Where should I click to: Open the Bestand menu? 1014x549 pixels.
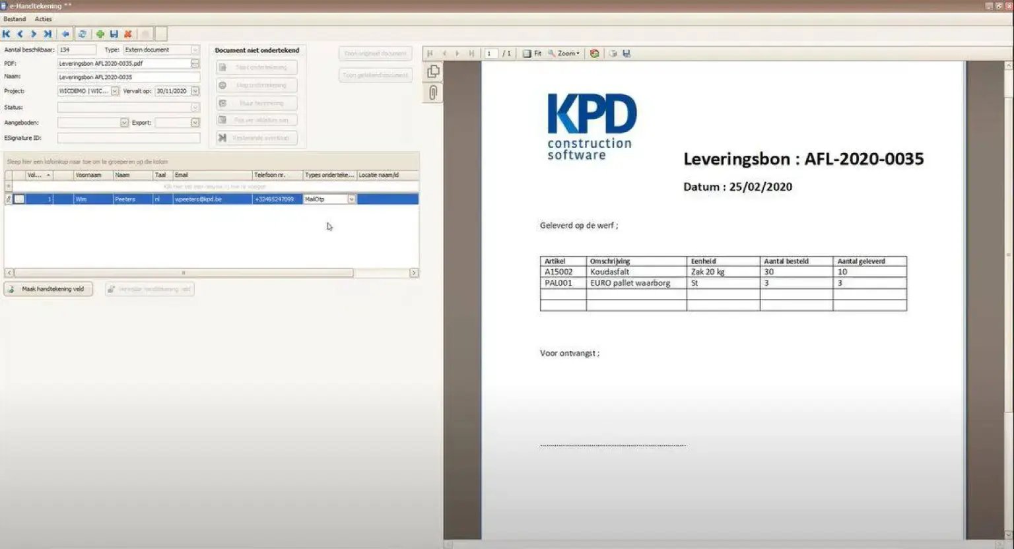tap(15, 19)
